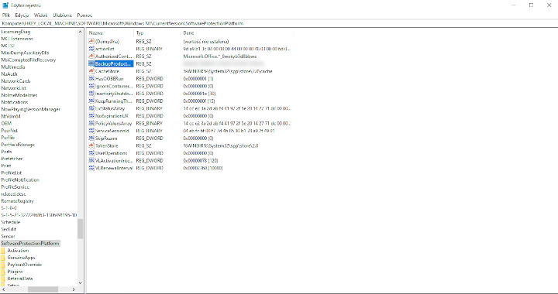Click the 'Microsoft.Office' data cell
The height and width of the screenshot is (294, 558).
click(220, 56)
